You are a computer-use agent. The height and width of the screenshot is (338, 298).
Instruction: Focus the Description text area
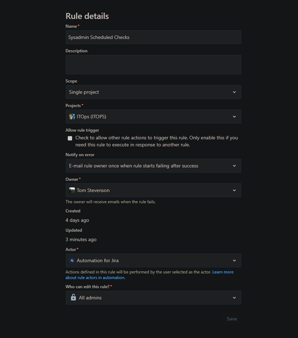pos(153,65)
